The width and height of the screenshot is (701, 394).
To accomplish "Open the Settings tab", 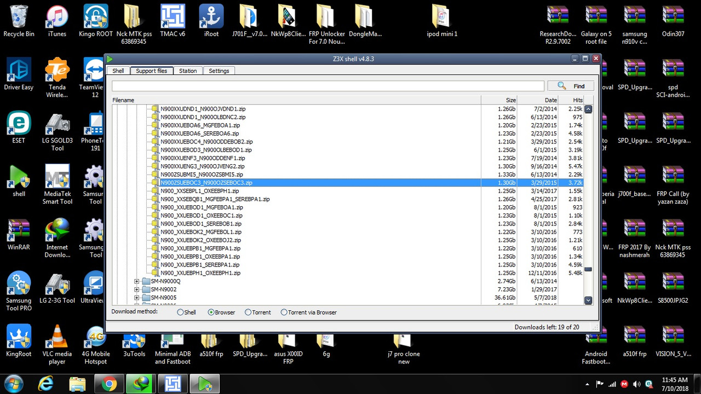I will pyautogui.click(x=219, y=71).
